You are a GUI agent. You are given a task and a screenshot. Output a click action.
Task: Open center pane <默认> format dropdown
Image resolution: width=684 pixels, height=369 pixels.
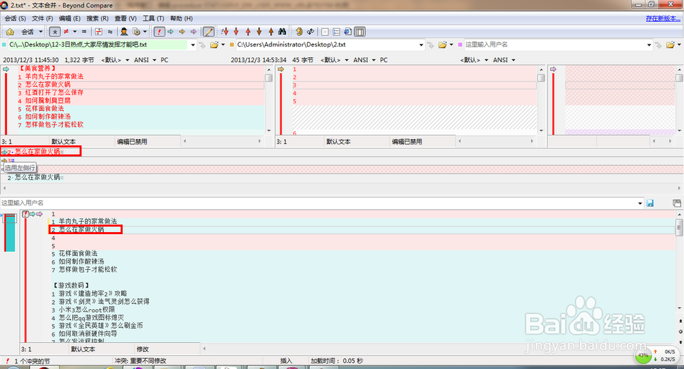click(347, 60)
